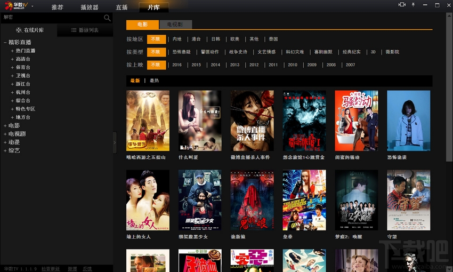Expand the 动漫 tree node
The height and width of the screenshot is (272, 453).
point(5,142)
